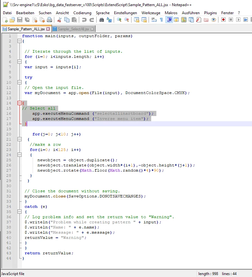Play back the recorded macro
The width and height of the screenshot is (252, 277).
pyautogui.click(x=238, y=20)
